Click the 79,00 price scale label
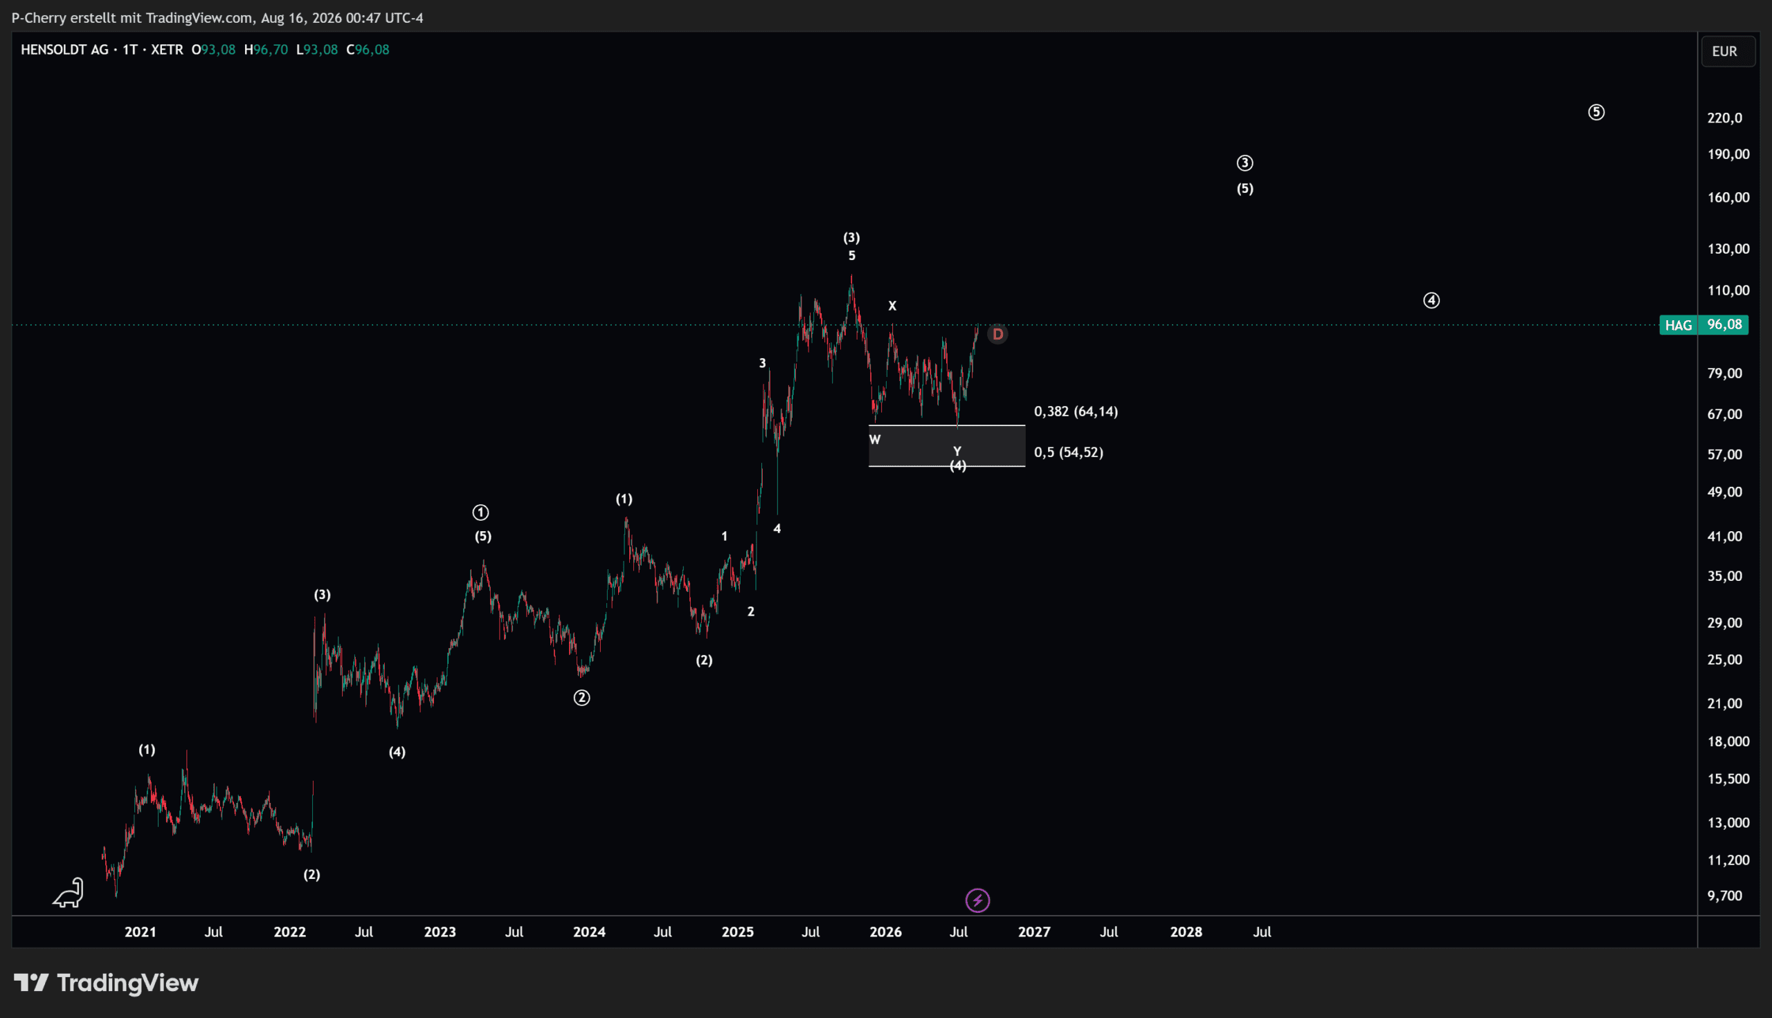 tap(1724, 373)
